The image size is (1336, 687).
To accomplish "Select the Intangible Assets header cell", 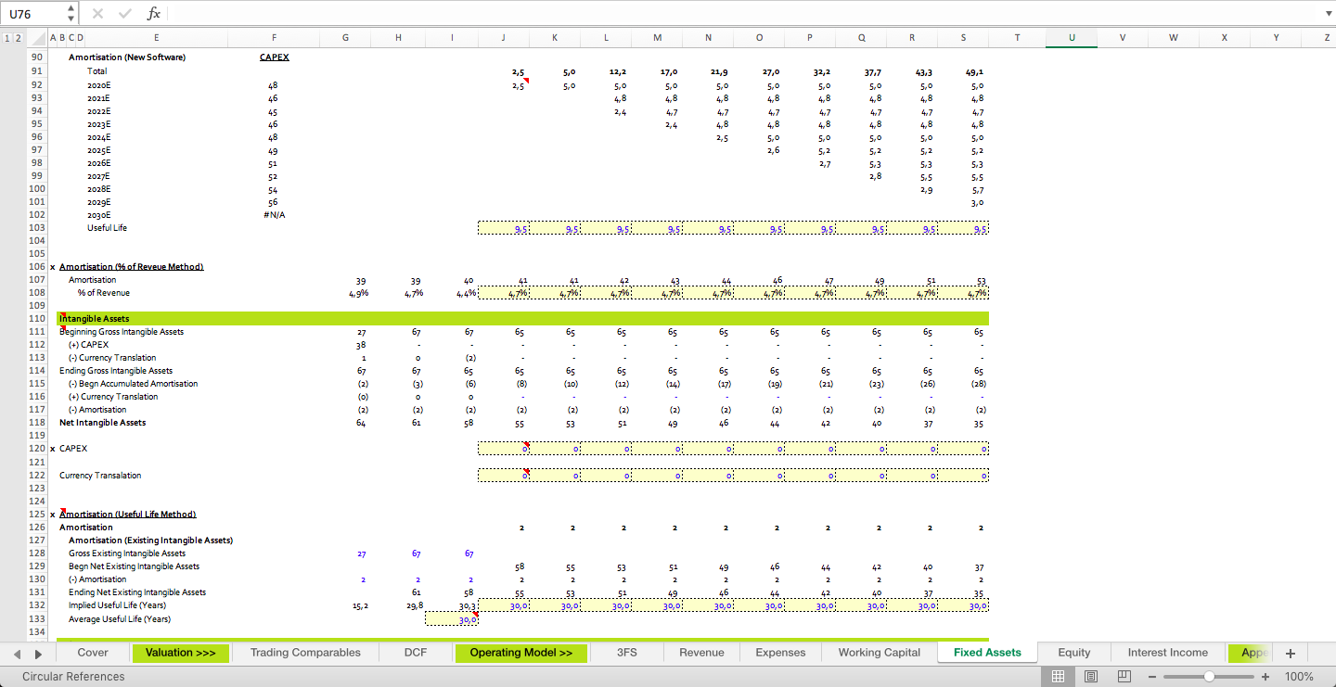I will (x=95, y=318).
